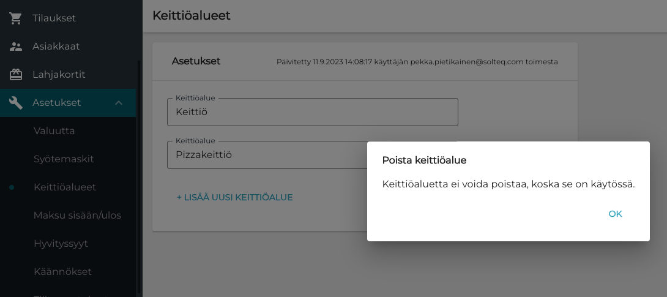This screenshot has width=667, height=297.
Task: Select Keittiöalueet submenu item
Action: [65, 187]
